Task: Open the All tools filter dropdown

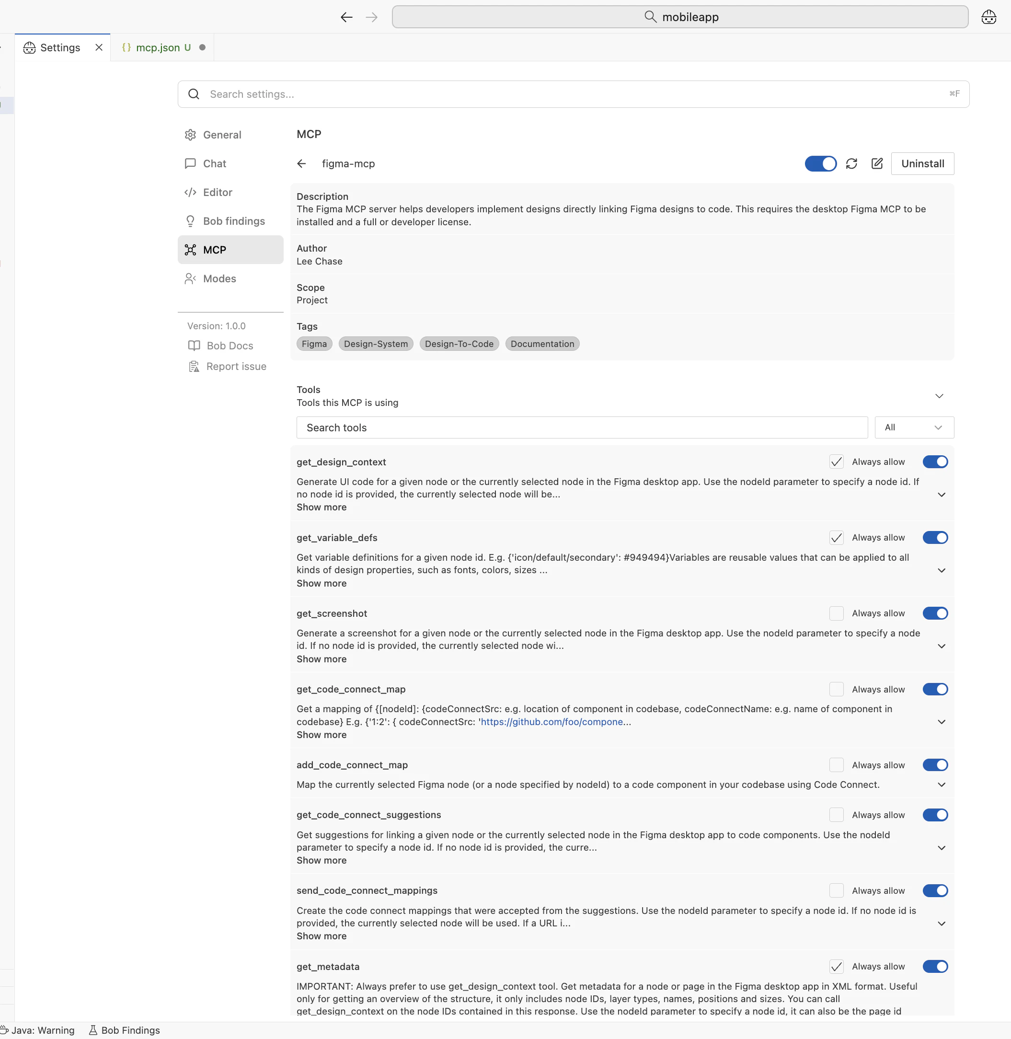Action: tap(914, 427)
